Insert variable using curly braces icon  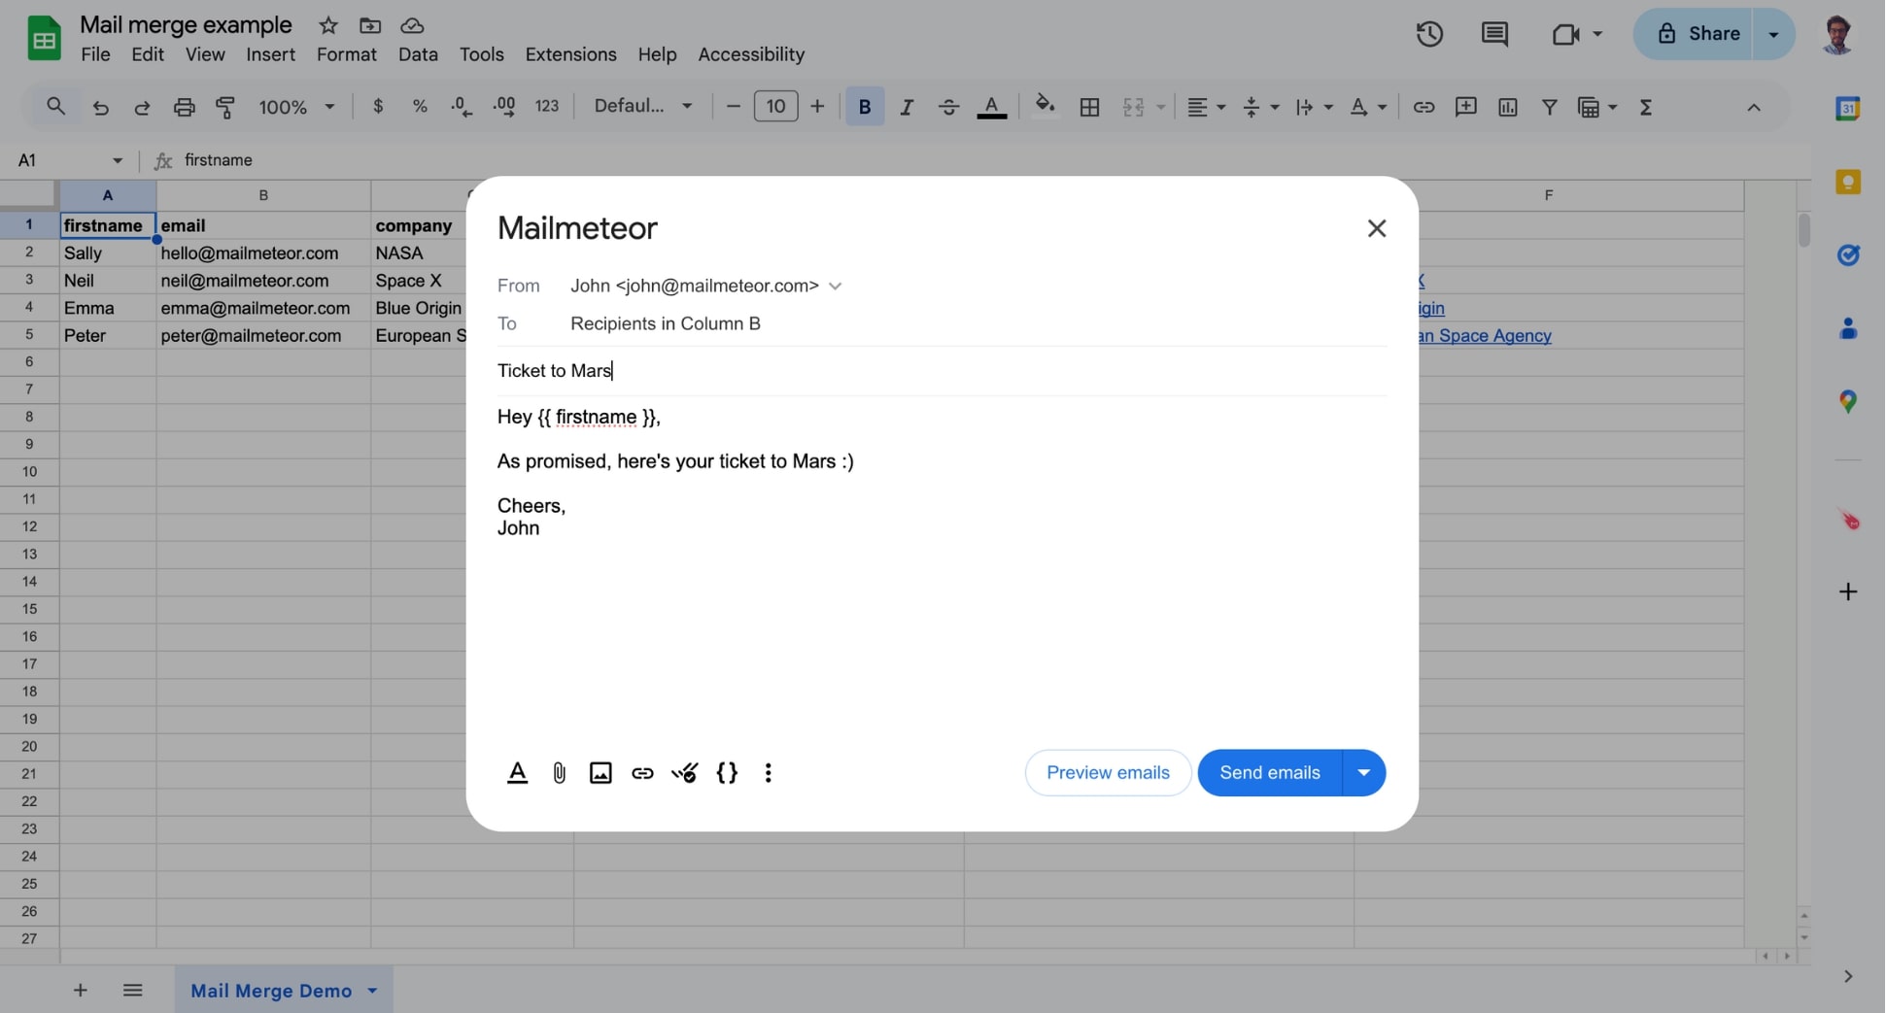click(x=727, y=773)
